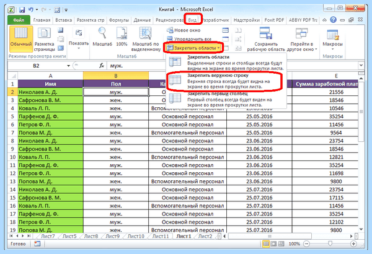Select Normal view icon in status bar
372x254 pixels.
pyautogui.click(x=266, y=243)
